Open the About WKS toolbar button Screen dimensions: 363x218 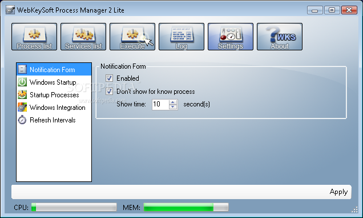click(280, 37)
